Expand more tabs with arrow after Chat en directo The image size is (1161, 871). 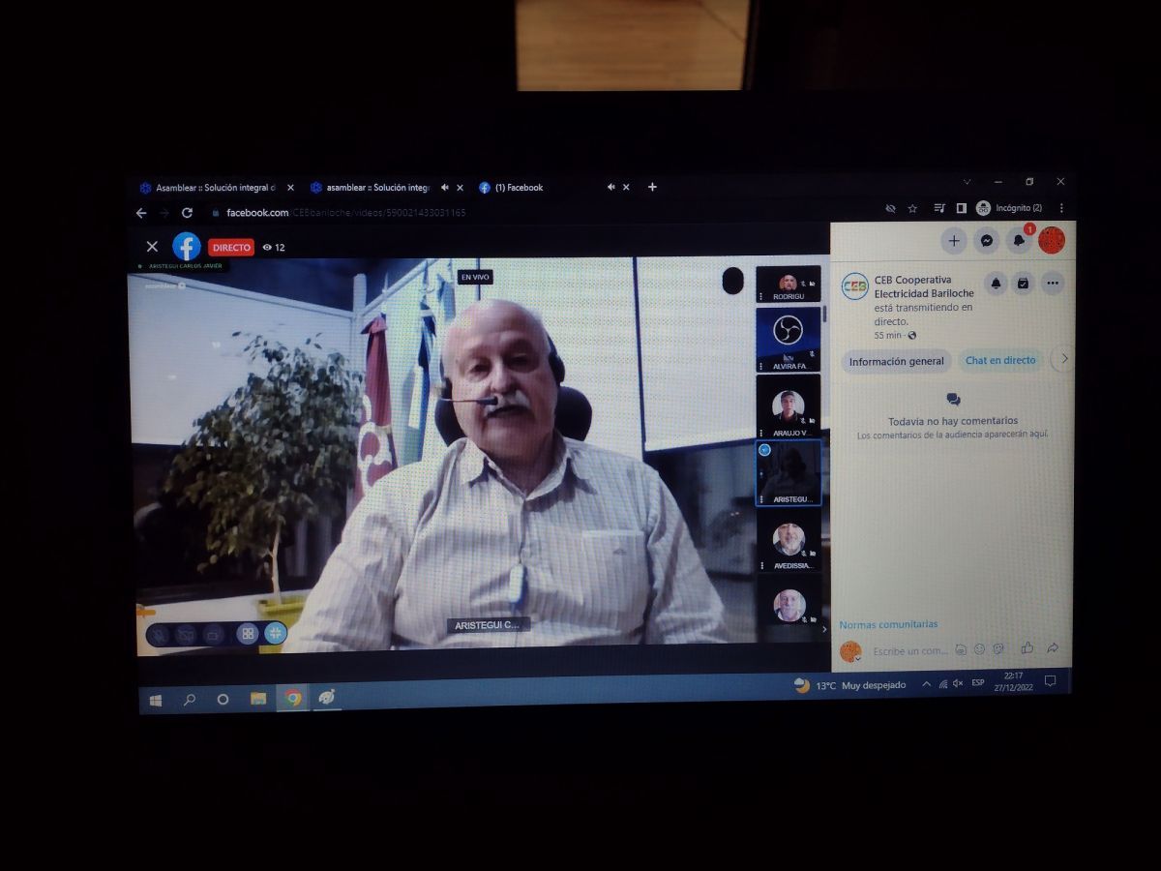1064,359
